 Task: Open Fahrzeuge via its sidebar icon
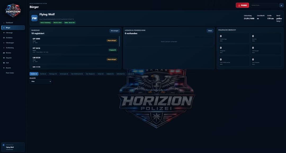4,33
